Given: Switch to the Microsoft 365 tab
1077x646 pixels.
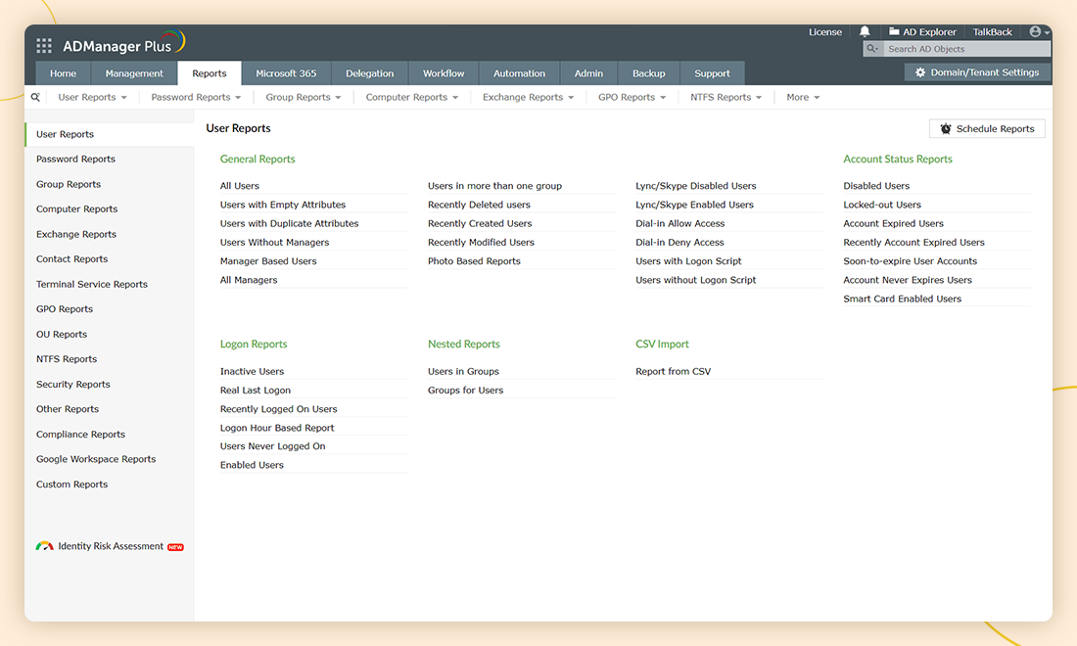Looking at the screenshot, I should 286,73.
